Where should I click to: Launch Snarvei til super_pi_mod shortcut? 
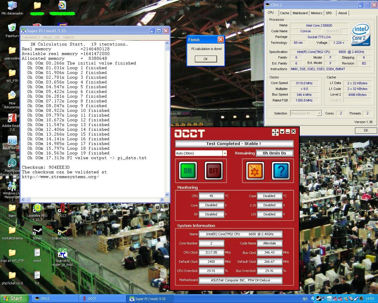pos(62,257)
